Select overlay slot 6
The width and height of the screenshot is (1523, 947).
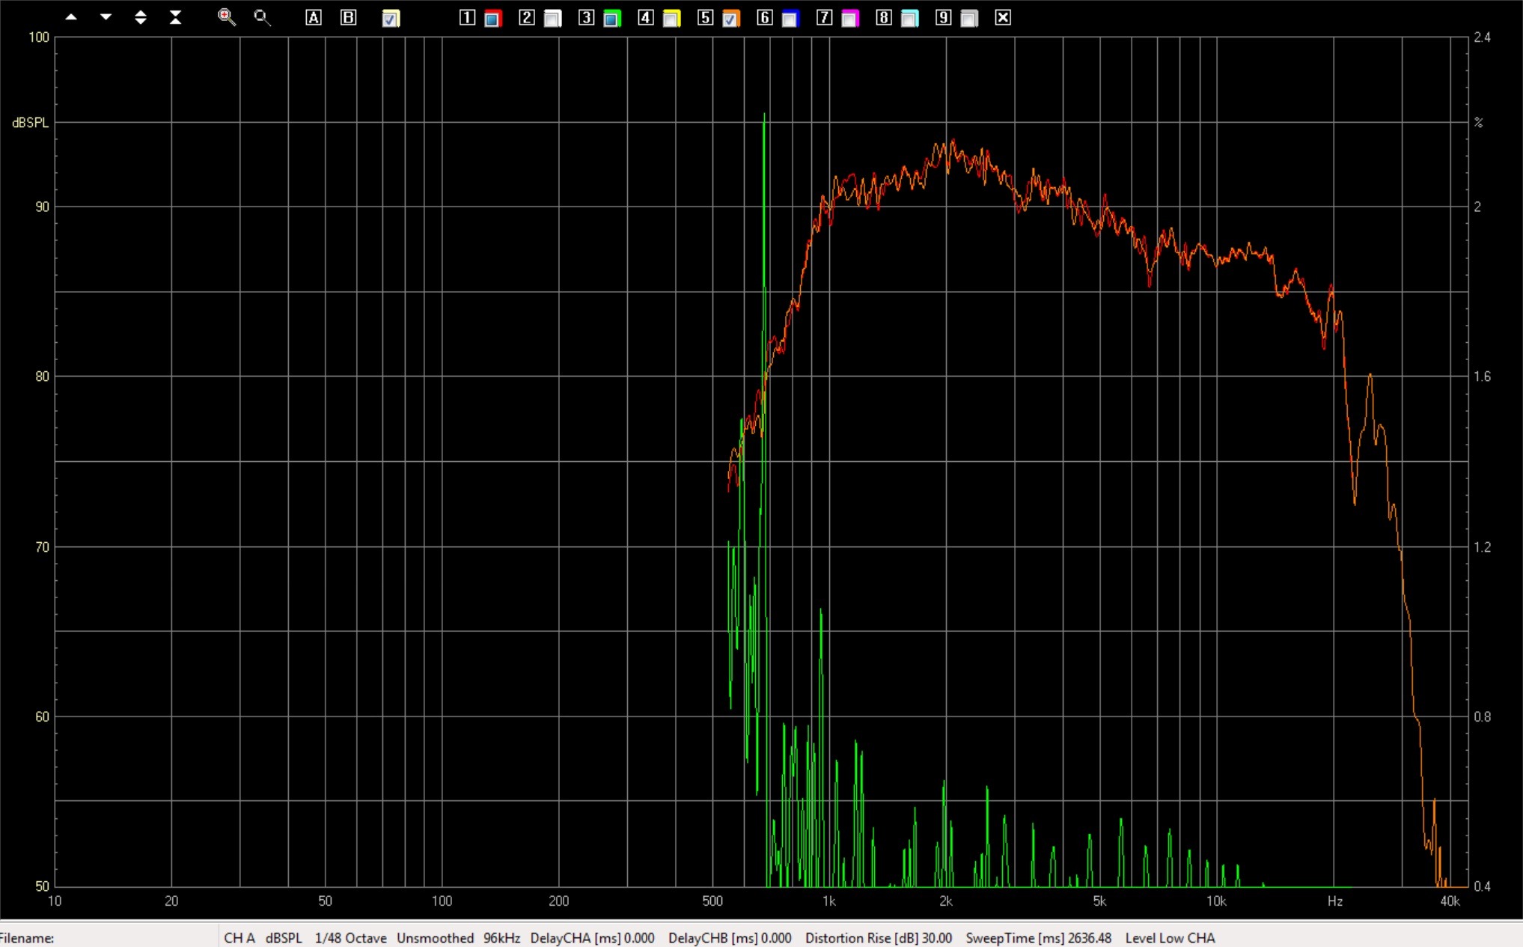pyautogui.click(x=765, y=17)
